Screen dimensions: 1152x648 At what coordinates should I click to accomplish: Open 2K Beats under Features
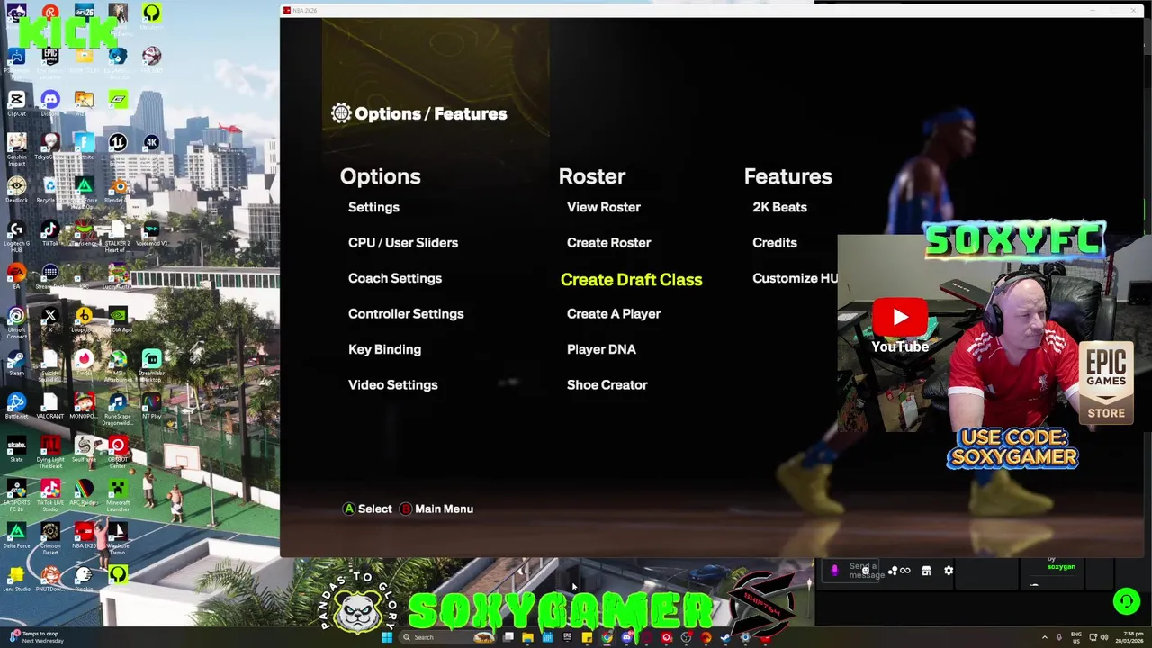(779, 207)
